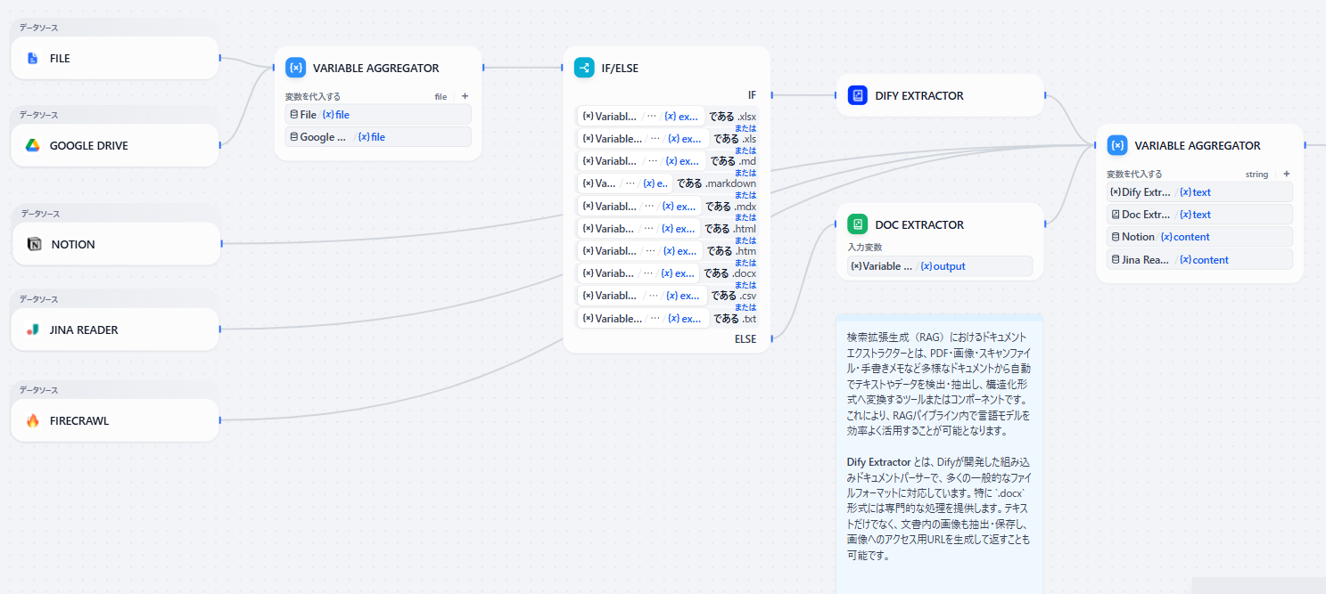Select the Firecrawl flame icon
1326x594 pixels.
point(33,421)
